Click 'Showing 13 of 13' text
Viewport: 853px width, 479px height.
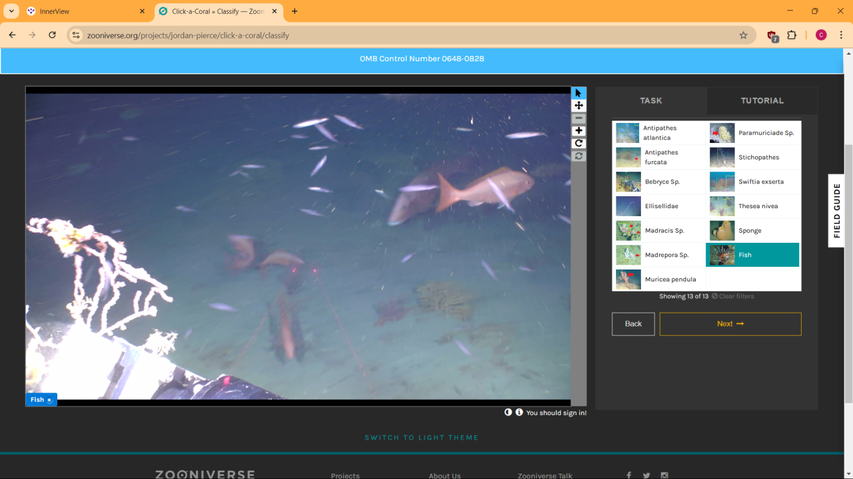tap(684, 296)
